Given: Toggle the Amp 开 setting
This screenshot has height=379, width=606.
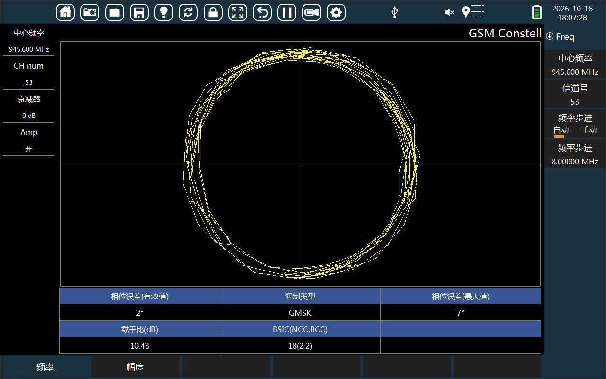Looking at the screenshot, I should (x=29, y=140).
